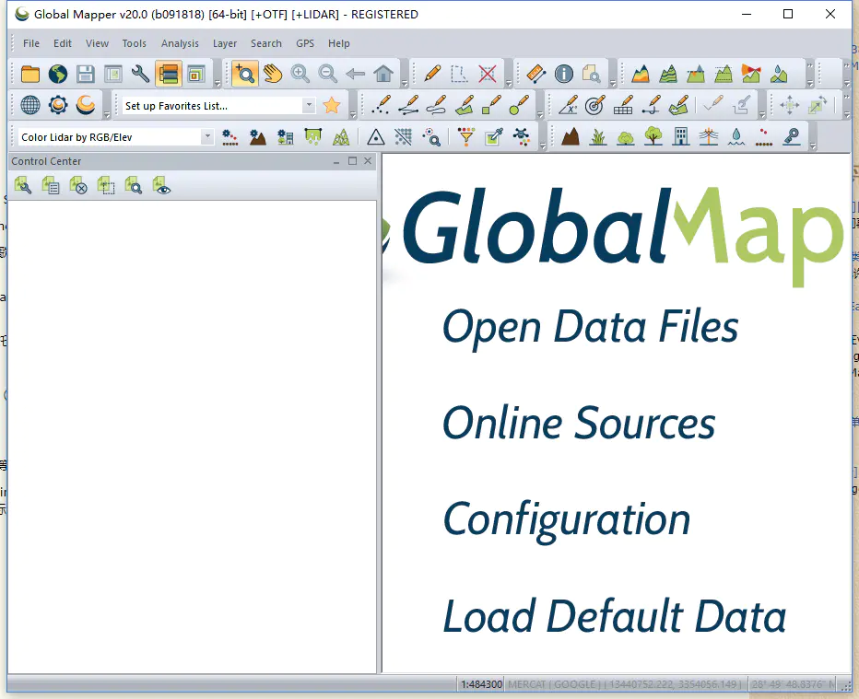This screenshot has width=859, height=699.
Task: Open the Map Layout Editor icon
Action: point(113,74)
